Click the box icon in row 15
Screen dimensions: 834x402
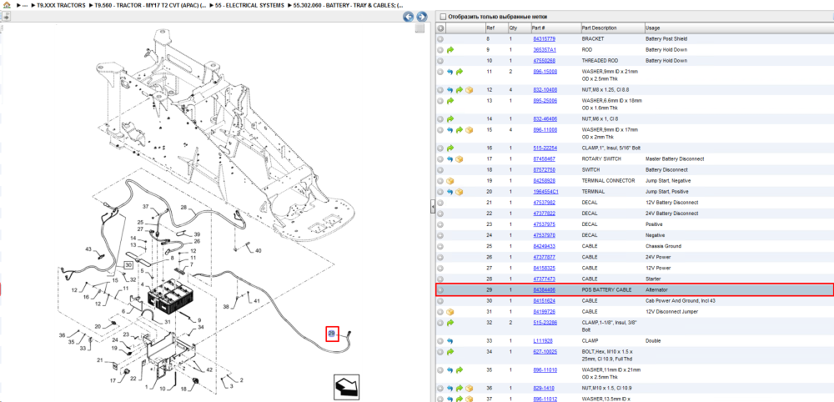click(x=469, y=130)
